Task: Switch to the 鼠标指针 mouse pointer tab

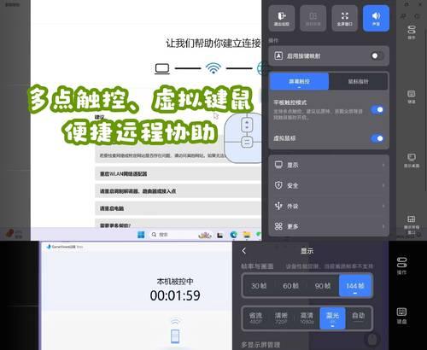Action: [358, 81]
